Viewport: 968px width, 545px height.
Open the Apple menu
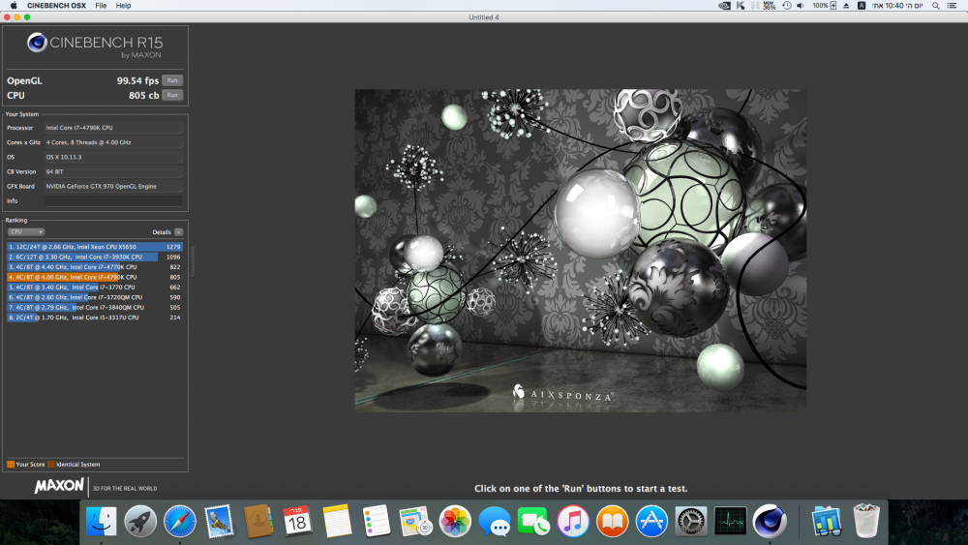pos(14,6)
